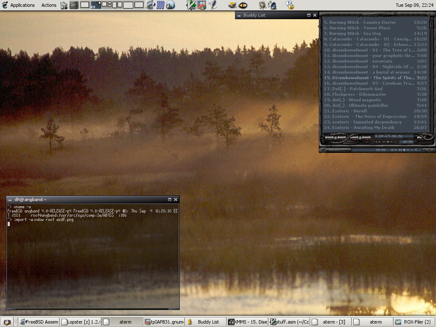Skip to next track in XMMS playlist
The height and width of the screenshot is (327, 436).
pyautogui.click(x=392, y=142)
